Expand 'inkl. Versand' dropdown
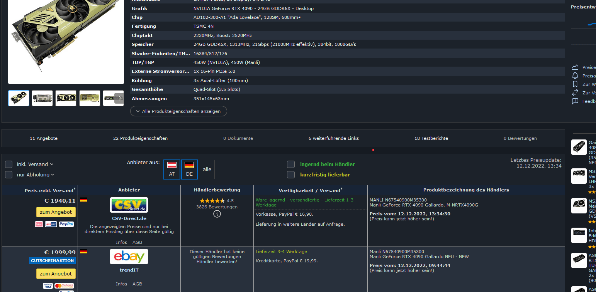596x292 pixels. 35,164
